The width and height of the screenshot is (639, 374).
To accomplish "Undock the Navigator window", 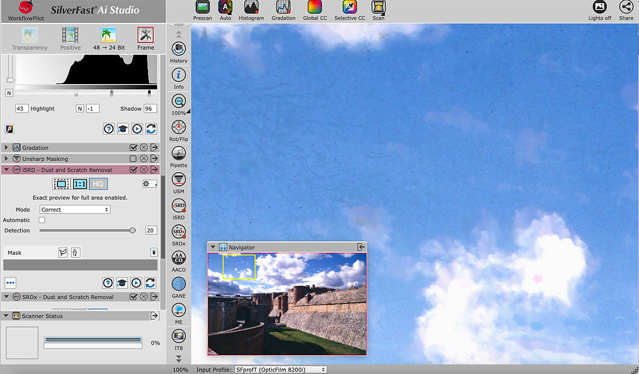I will (x=361, y=247).
